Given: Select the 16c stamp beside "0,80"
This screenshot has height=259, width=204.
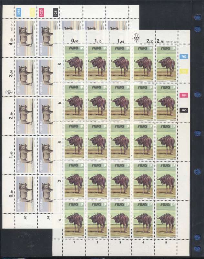Looking at the screenshot, I should coord(26,194).
